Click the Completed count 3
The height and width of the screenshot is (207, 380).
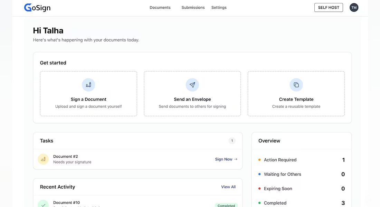click(x=343, y=203)
